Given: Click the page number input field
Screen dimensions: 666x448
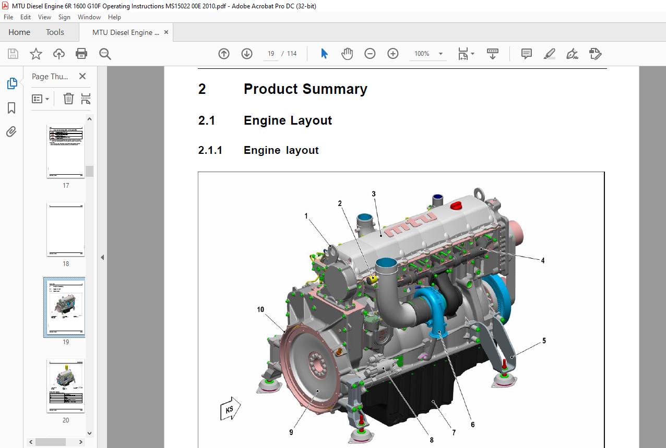Looking at the screenshot, I should click(271, 54).
